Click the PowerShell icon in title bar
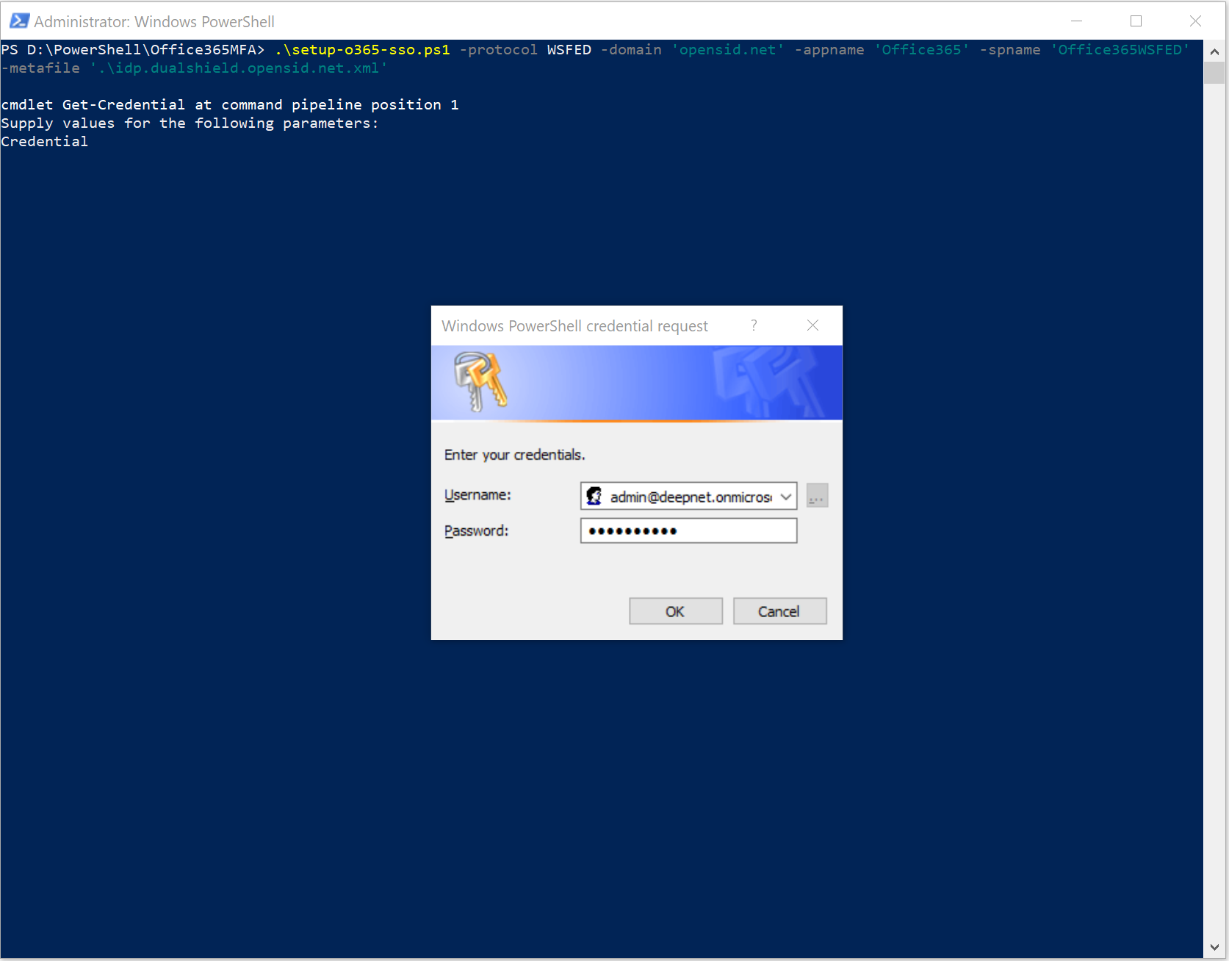 tap(19, 21)
